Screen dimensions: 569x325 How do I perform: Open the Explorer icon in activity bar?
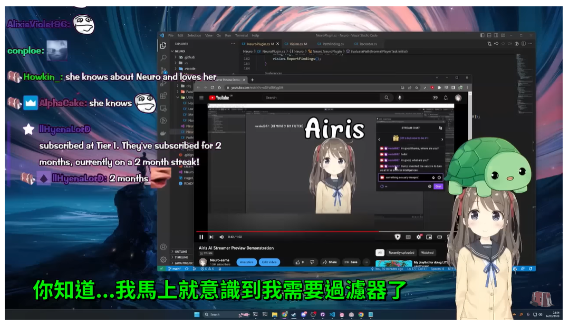163,46
